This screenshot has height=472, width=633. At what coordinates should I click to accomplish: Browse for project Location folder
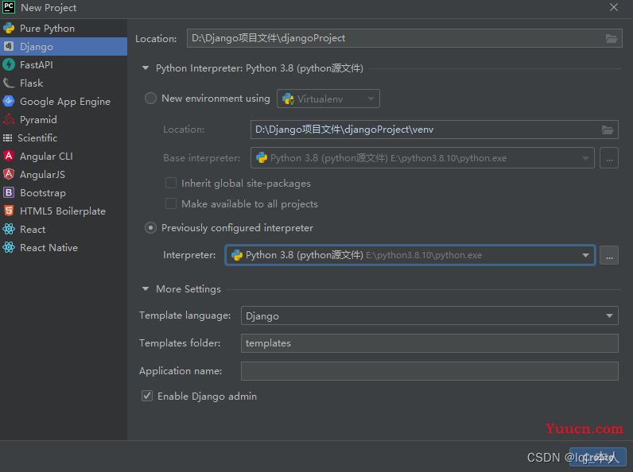point(612,38)
